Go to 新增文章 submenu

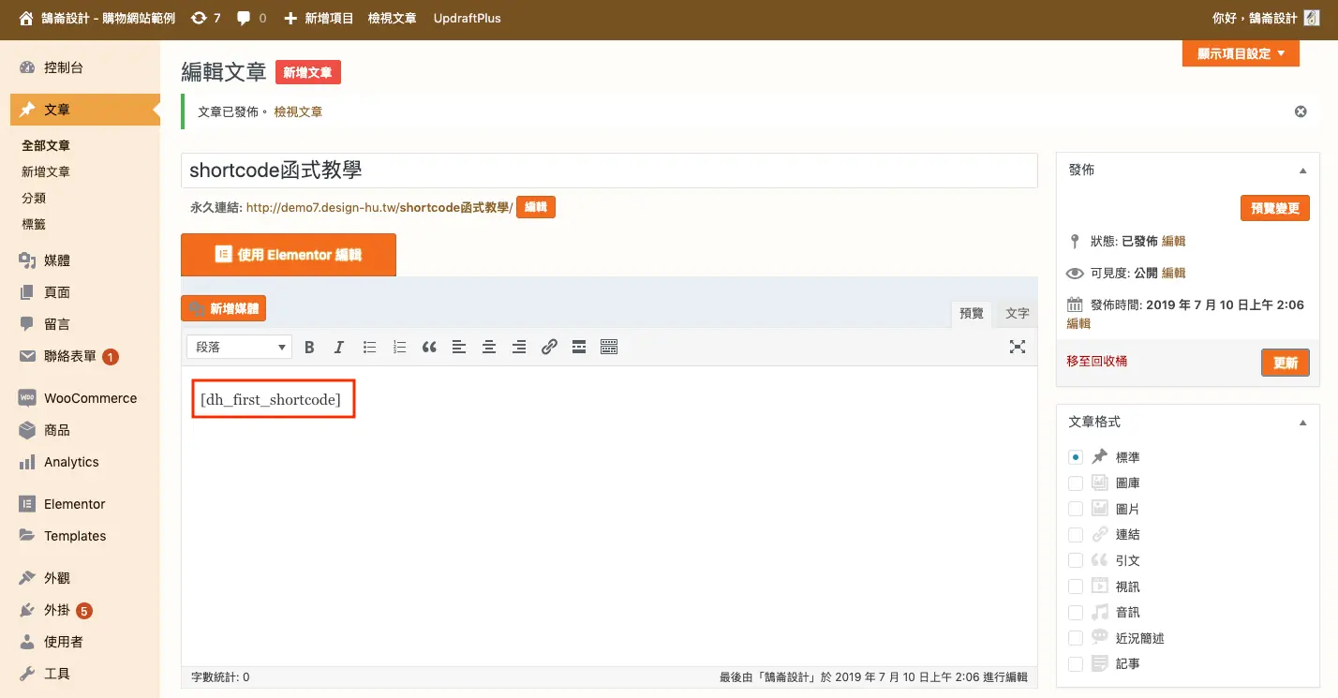pos(46,172)
